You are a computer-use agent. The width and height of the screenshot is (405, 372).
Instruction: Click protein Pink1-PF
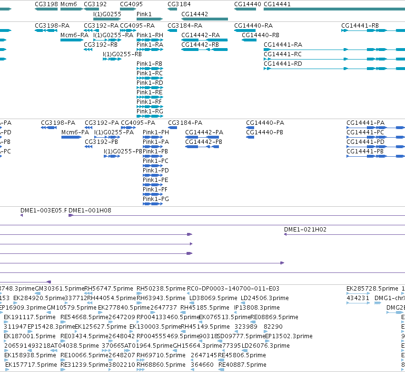[x=155, y=190]
